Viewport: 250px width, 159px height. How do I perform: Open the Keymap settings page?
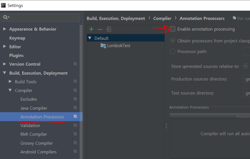17,38
